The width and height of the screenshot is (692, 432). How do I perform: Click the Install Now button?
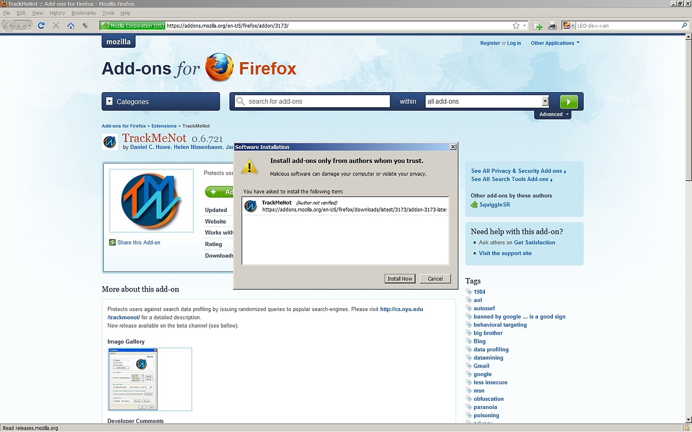tap(400, 279)
